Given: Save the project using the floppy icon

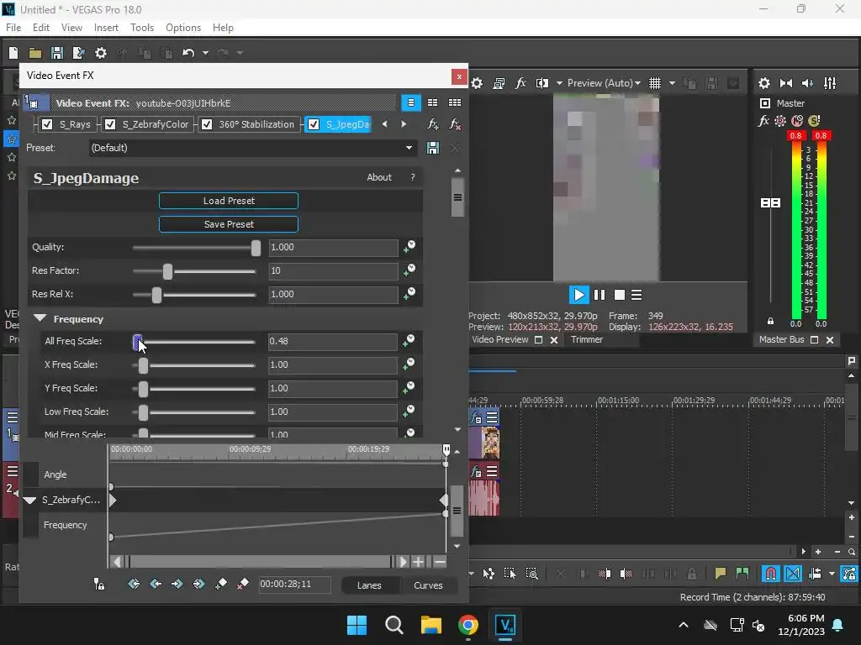Looking at the screenshot, I should tap(56, 53).
